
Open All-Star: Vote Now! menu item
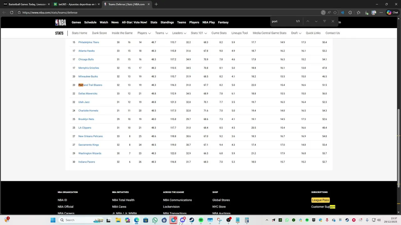tap(134, 22)
